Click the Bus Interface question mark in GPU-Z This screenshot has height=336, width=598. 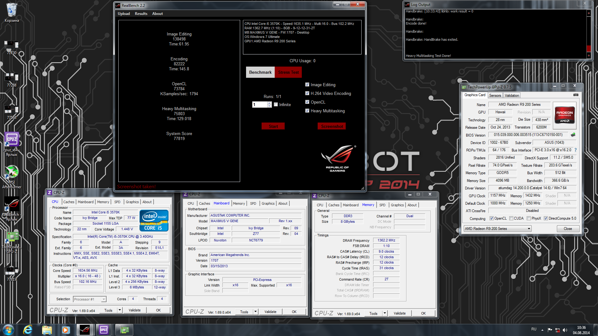coord(576,150)
